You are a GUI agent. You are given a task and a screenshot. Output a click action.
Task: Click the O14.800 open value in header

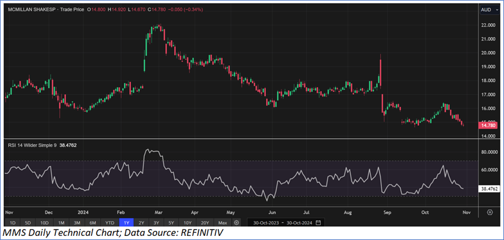96,10
